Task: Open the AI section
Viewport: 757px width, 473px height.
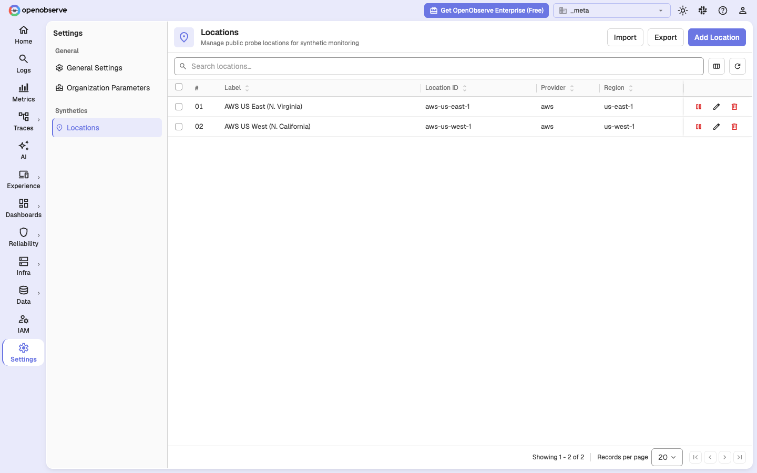Action: point(23,151)
